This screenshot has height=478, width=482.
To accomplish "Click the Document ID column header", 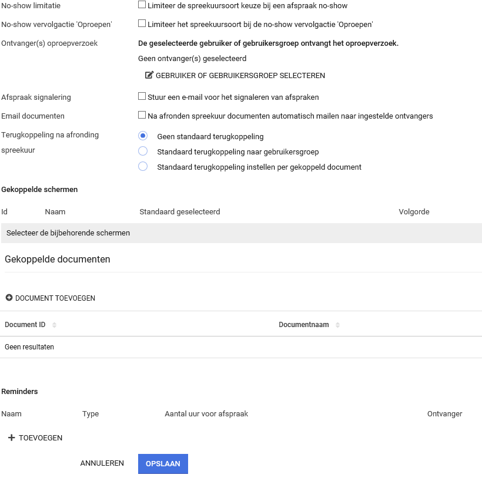I will [x=25, y=325].
